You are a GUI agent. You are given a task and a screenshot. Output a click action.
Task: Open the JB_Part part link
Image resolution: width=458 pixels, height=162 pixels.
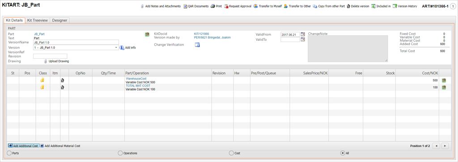pos(39,34)
